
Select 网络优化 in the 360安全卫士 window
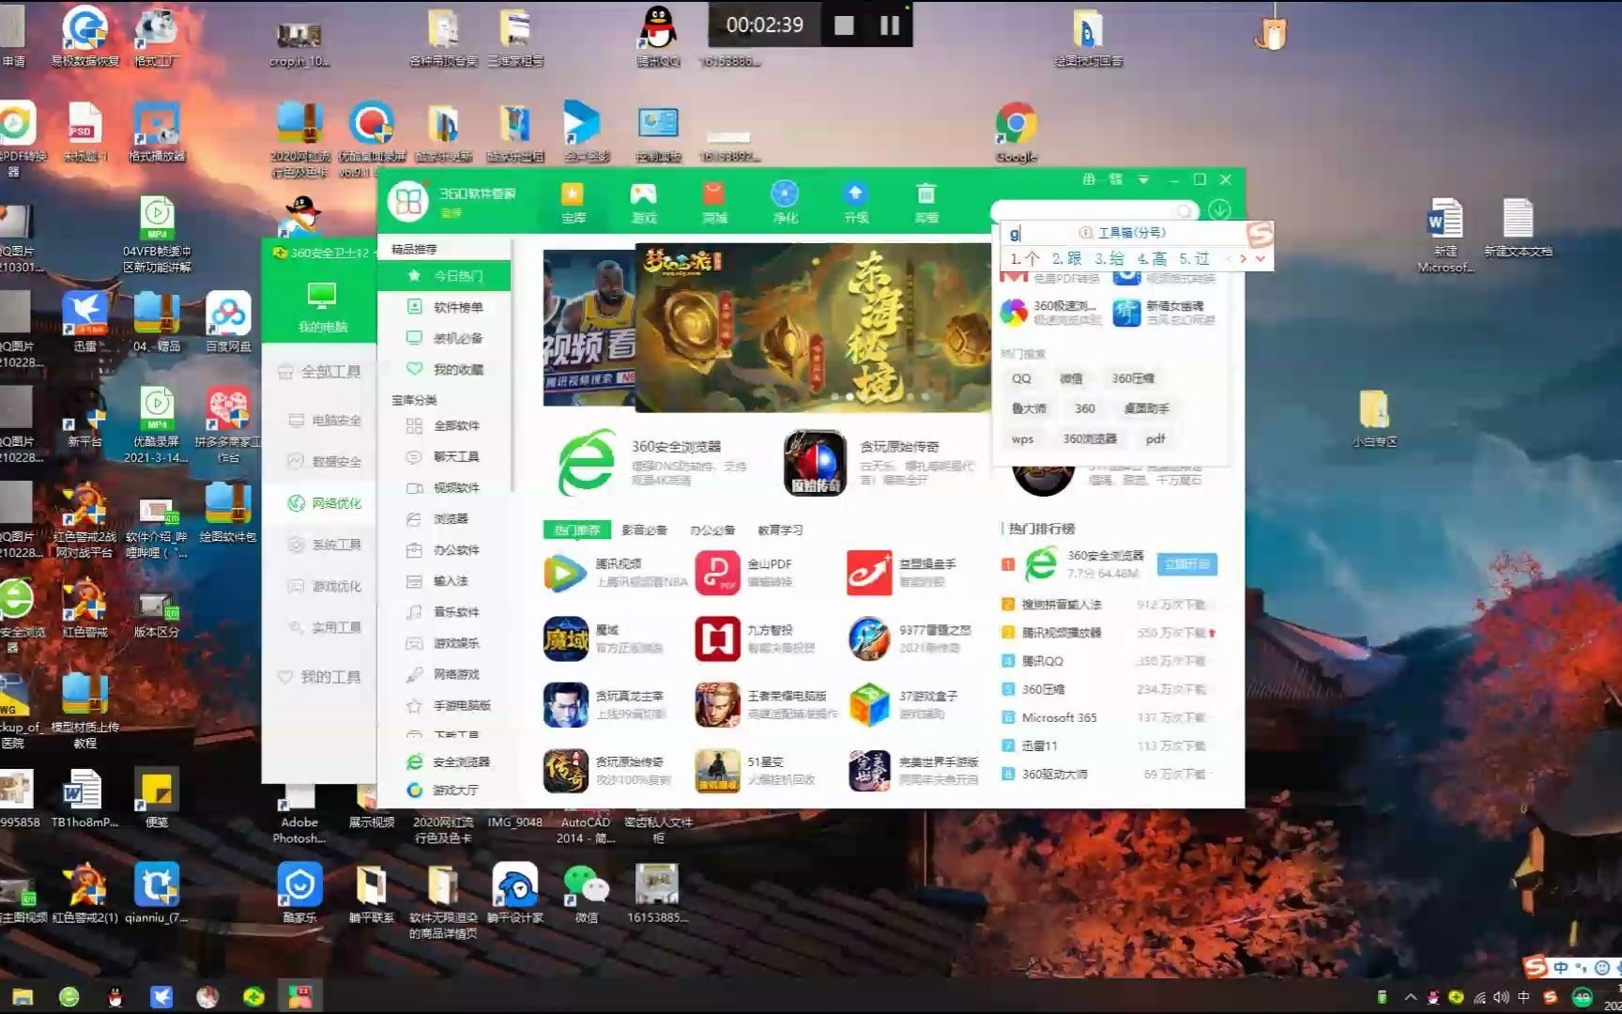pos(325,503)
